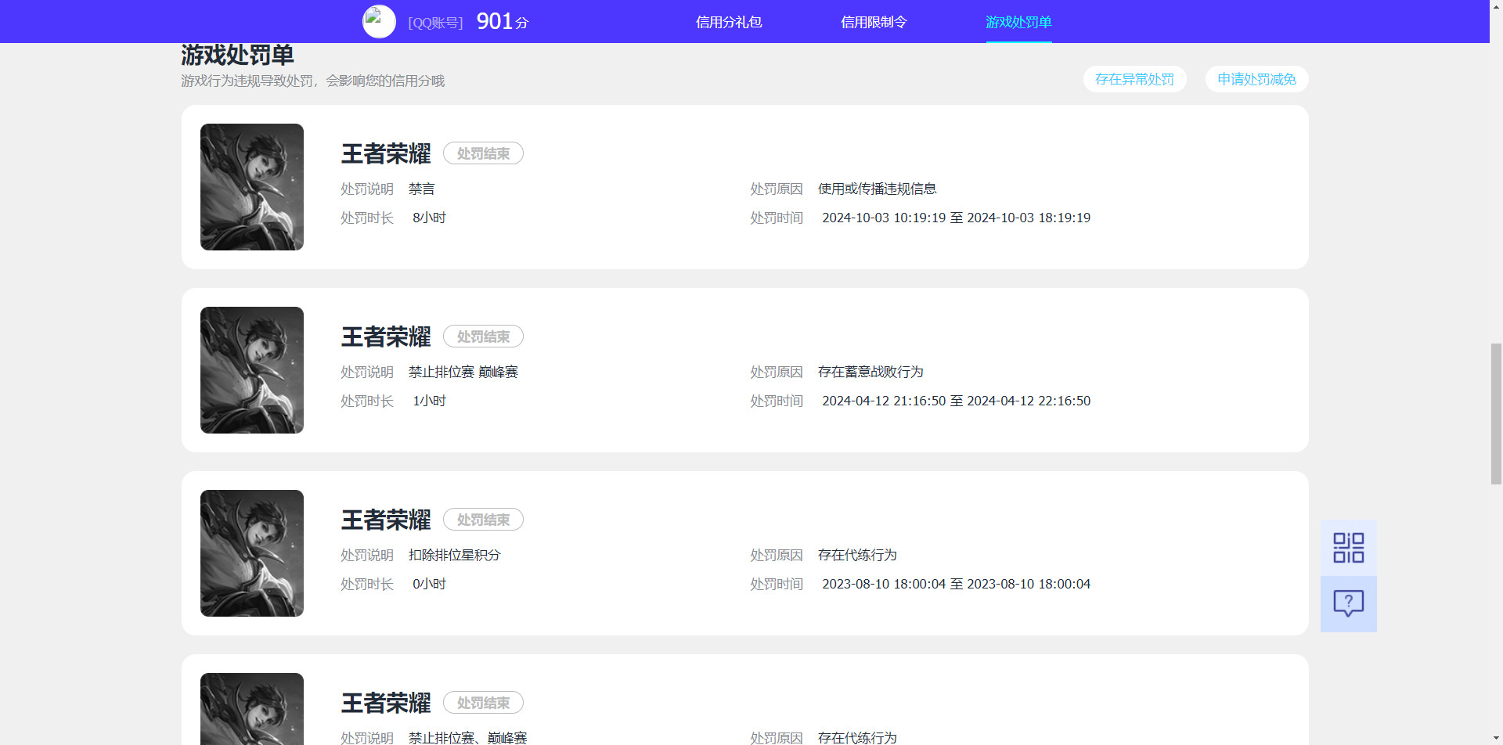Screen dimensions: 1503x745
Task: Click the text 使用或传播违规信息
Action: coord(877,189)
